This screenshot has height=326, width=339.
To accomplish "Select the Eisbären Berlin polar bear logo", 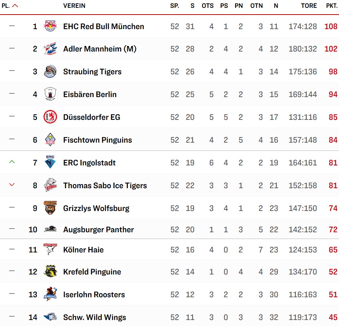I will (50, 94).
